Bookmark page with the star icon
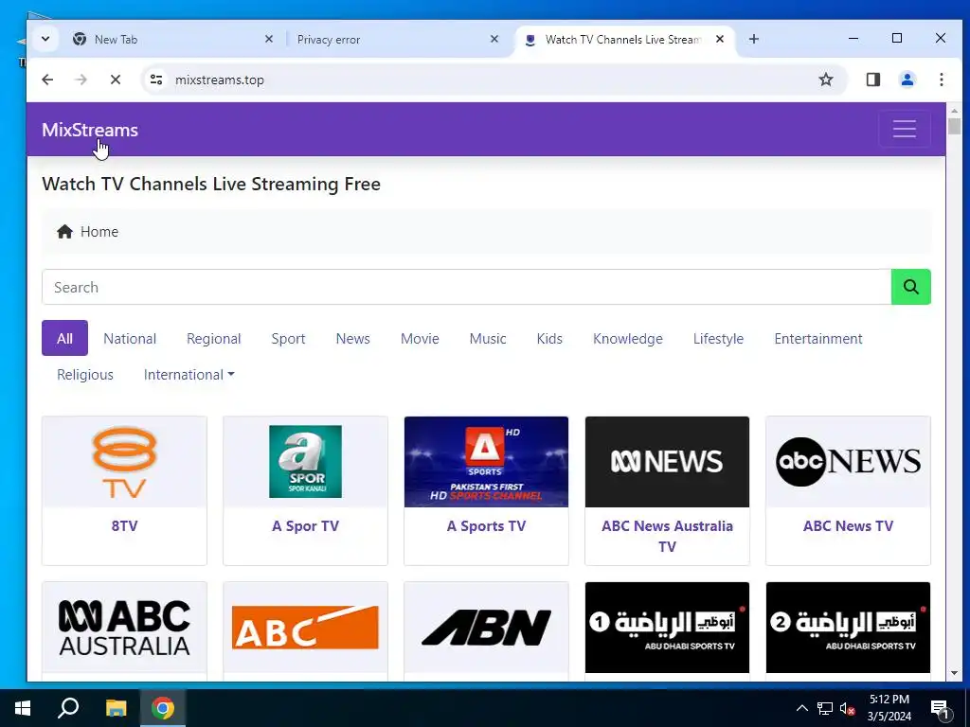 click(825, 80)
